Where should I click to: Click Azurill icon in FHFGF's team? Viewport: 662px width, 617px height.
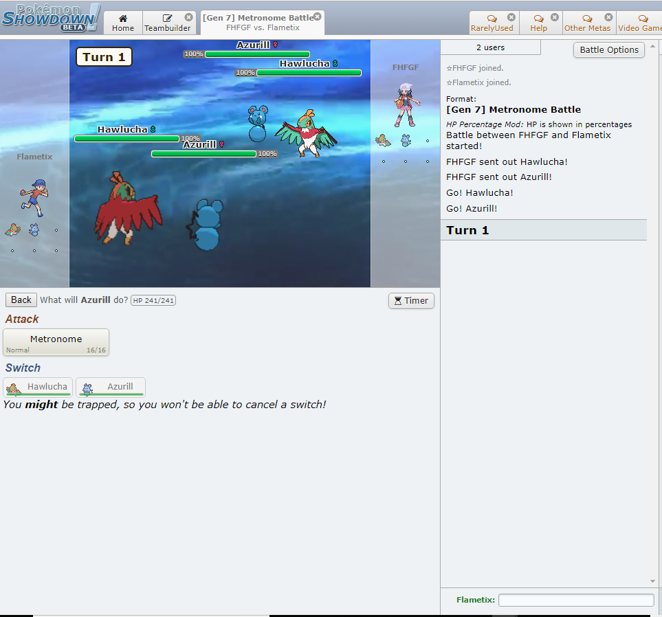tap(406, 140)
